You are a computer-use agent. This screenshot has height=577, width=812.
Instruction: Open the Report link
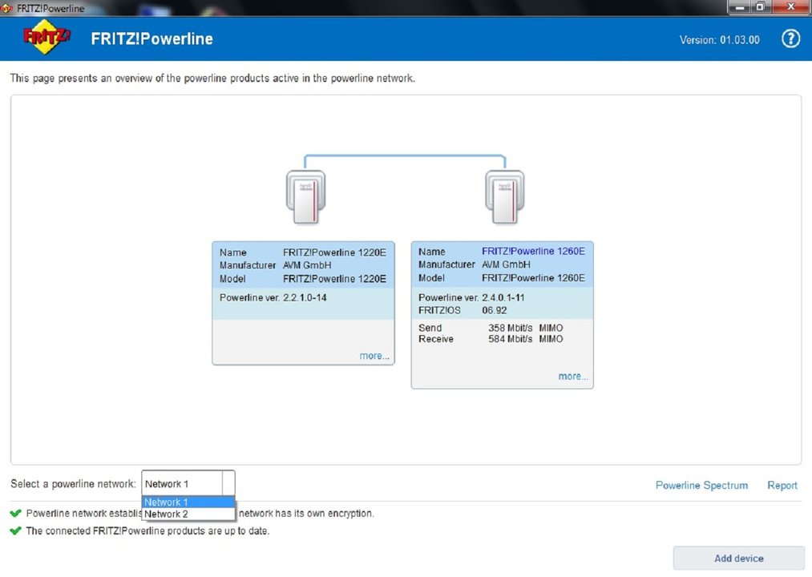[782, 486]
